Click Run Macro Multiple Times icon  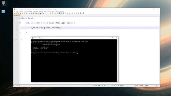click(x=78, y=13)
